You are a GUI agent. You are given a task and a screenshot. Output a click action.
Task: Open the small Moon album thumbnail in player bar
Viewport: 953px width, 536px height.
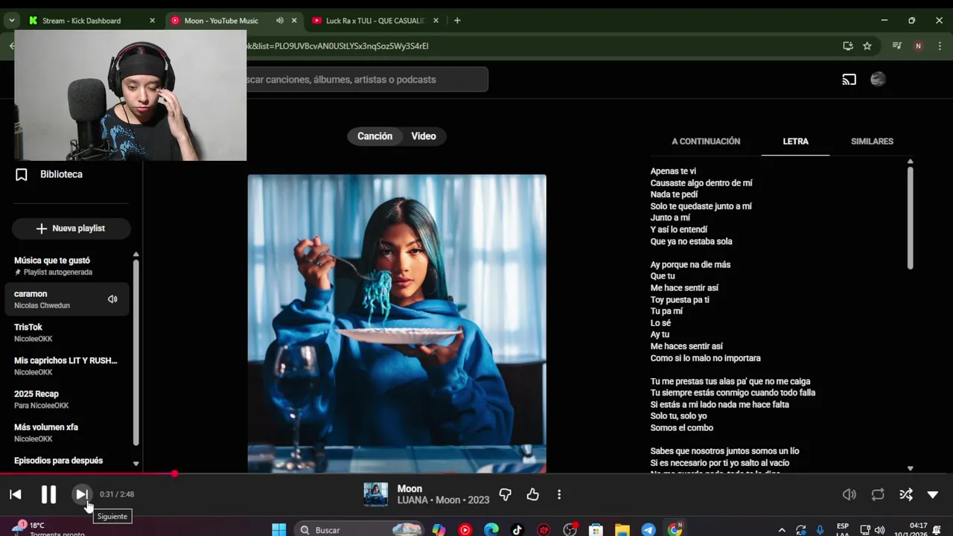pyautogui.click(x=375, y=494)
